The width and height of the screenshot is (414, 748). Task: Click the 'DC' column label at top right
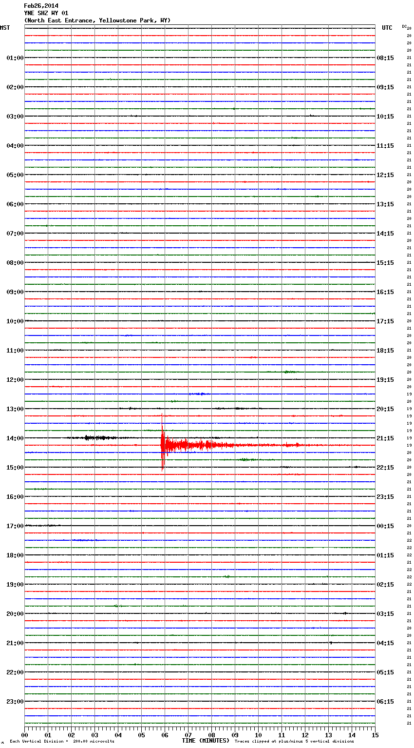[x=404, y=26]
